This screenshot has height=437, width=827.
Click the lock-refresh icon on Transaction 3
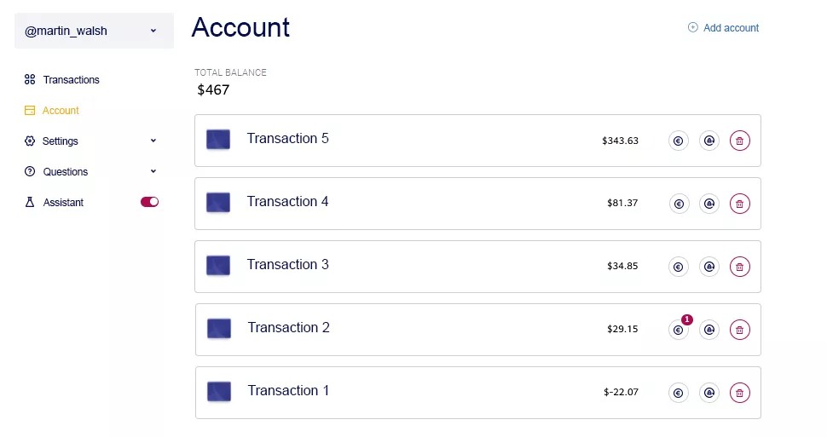[x=709, y=267]
